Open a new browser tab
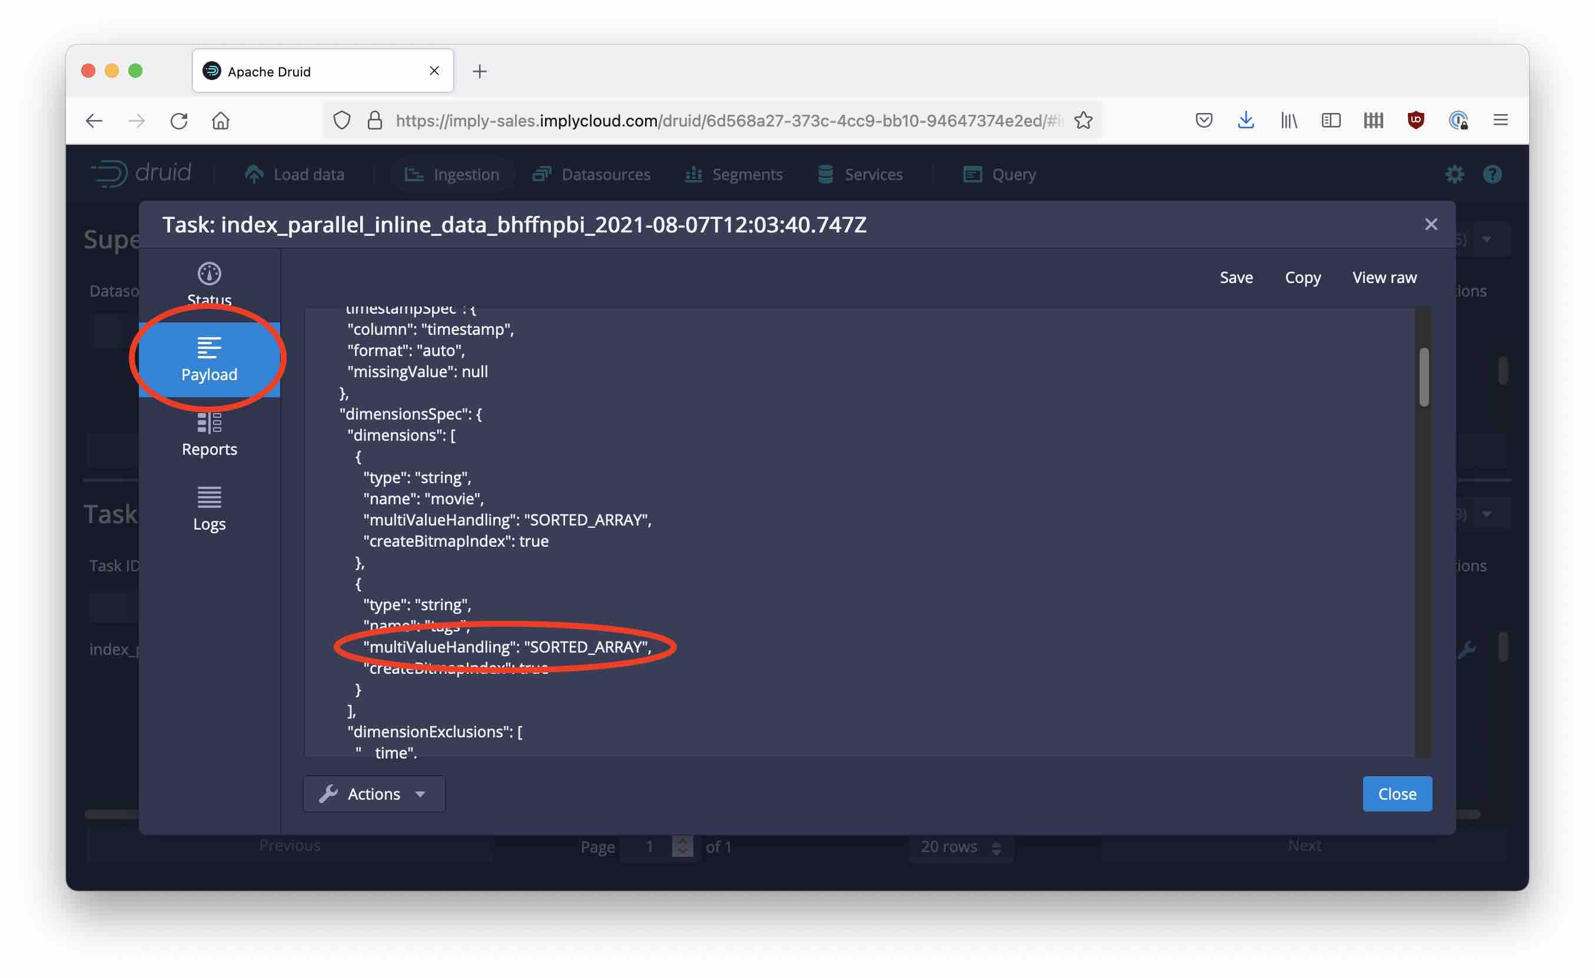This screenshot has height=978, width=1595. [x=480, y=71]
